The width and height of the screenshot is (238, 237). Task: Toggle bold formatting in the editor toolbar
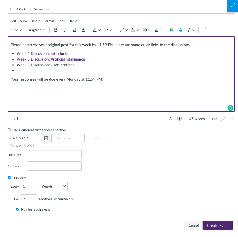[56, 30]
